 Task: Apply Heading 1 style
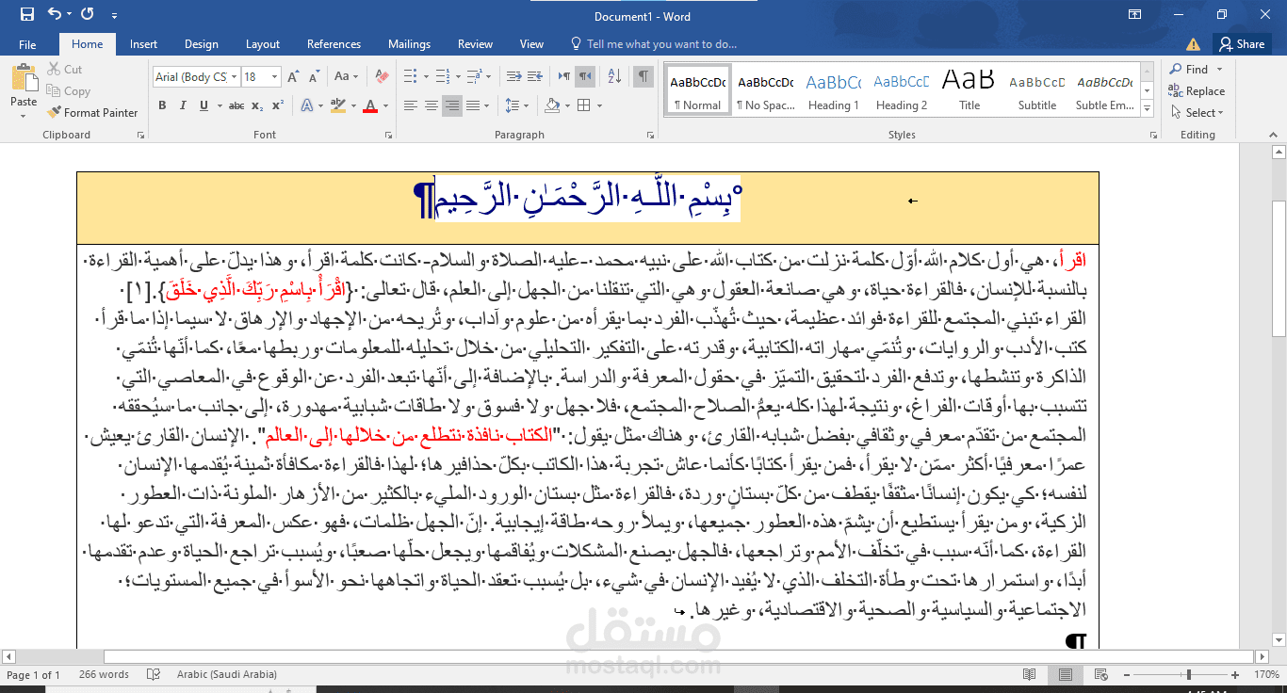click(x=833, y=90)
